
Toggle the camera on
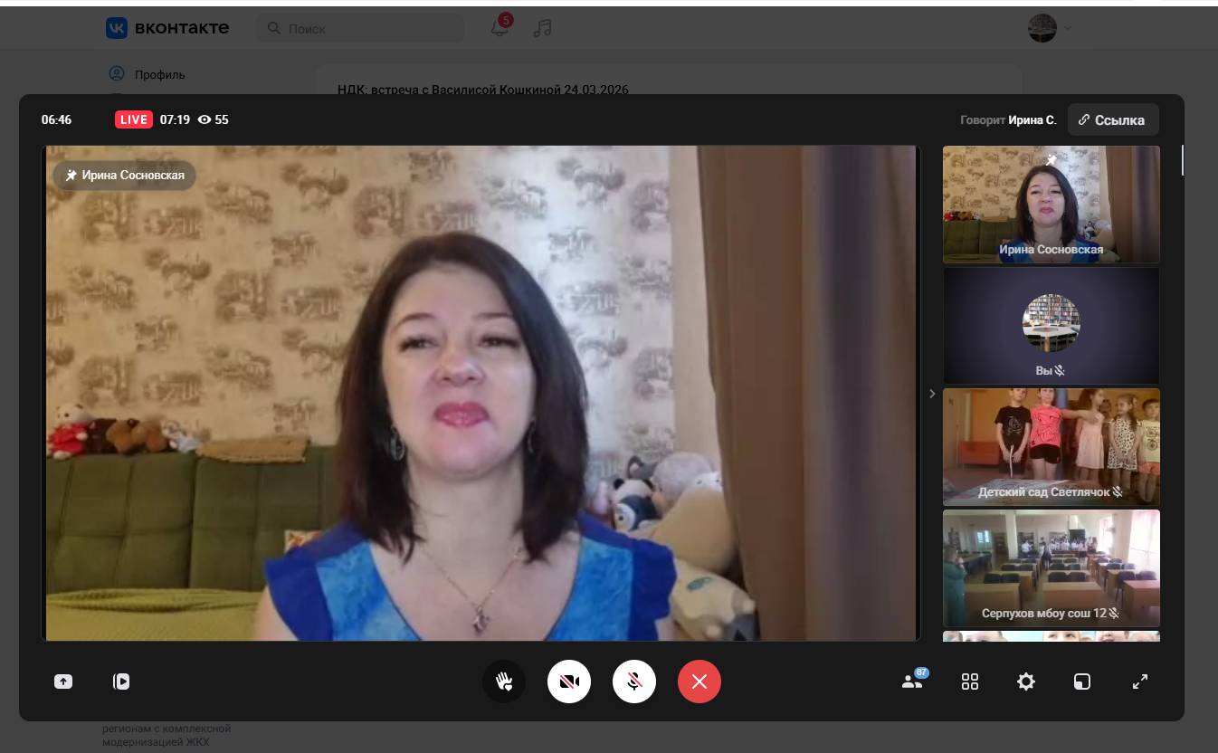569,682
